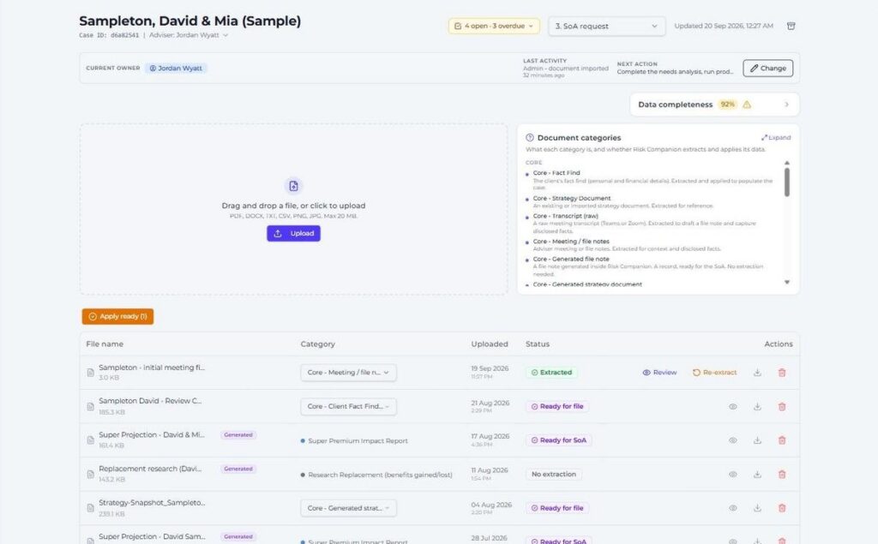Screen dimensions: 878x544
Task: Click the Apply ready (1) button
Action: (117, 316)
